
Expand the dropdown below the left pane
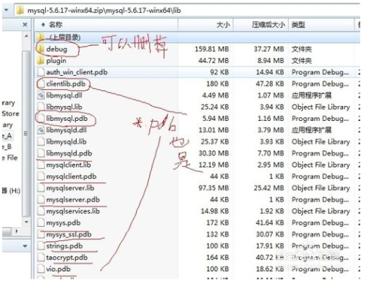(25, 246)
